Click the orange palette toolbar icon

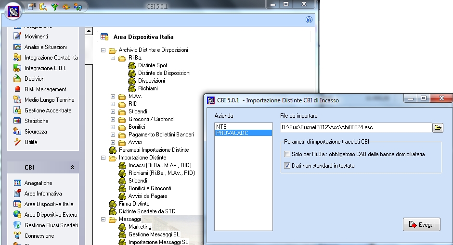(x=66, y=7)
